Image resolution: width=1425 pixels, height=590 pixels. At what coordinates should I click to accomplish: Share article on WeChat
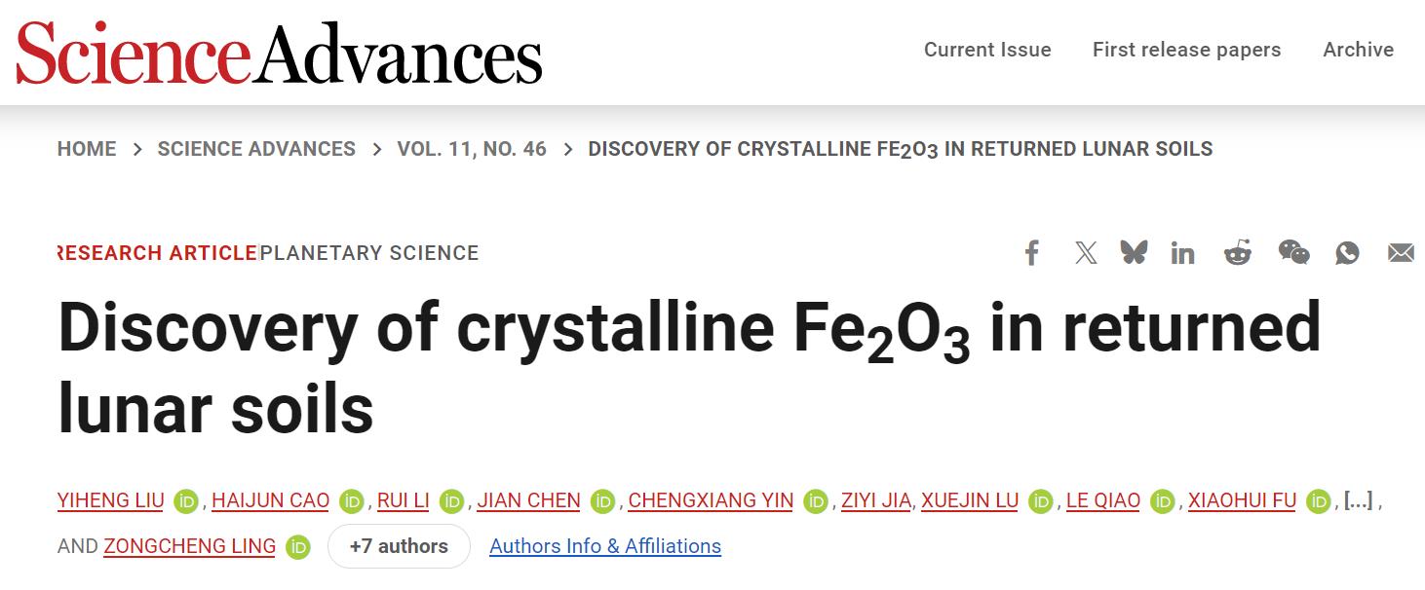coord(1293,253)
